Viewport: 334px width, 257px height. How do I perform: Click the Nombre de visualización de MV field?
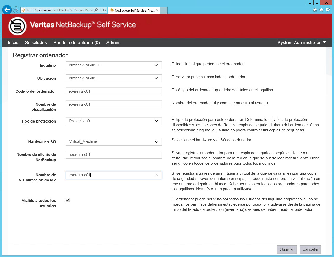[x=114, y=175]
